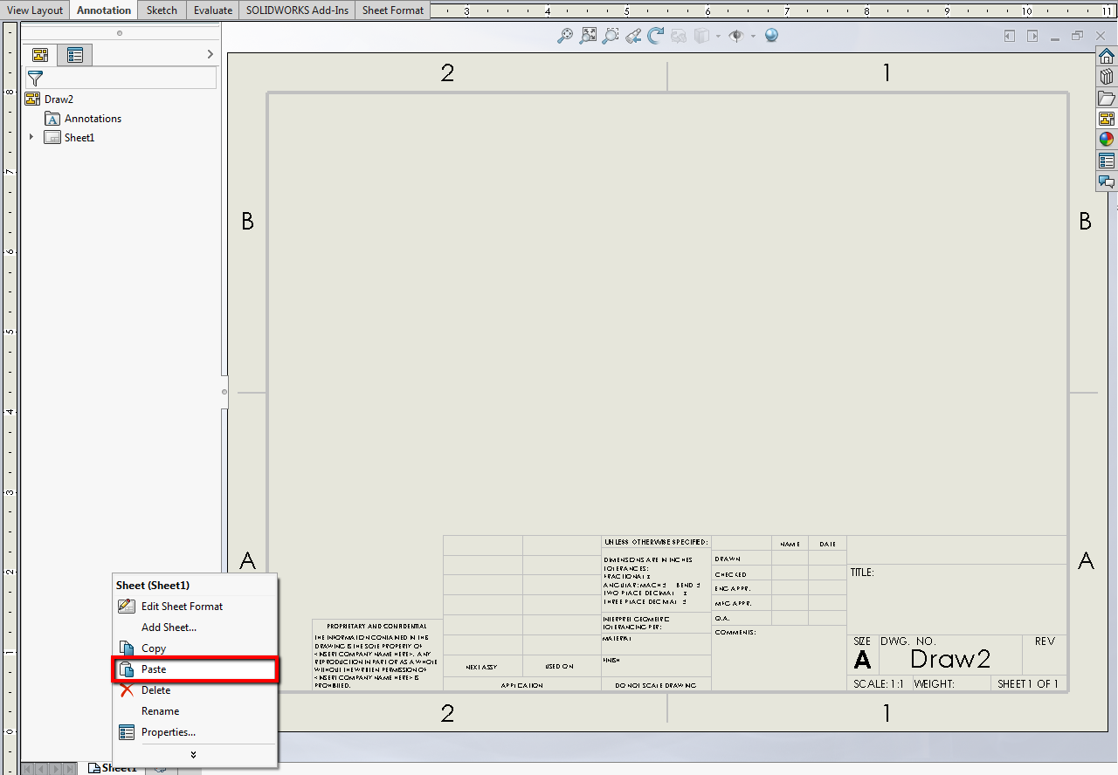Open Appearances color ball task pane icon
This screenshot has height=775, width=1118.
[x=1107, y=140]
